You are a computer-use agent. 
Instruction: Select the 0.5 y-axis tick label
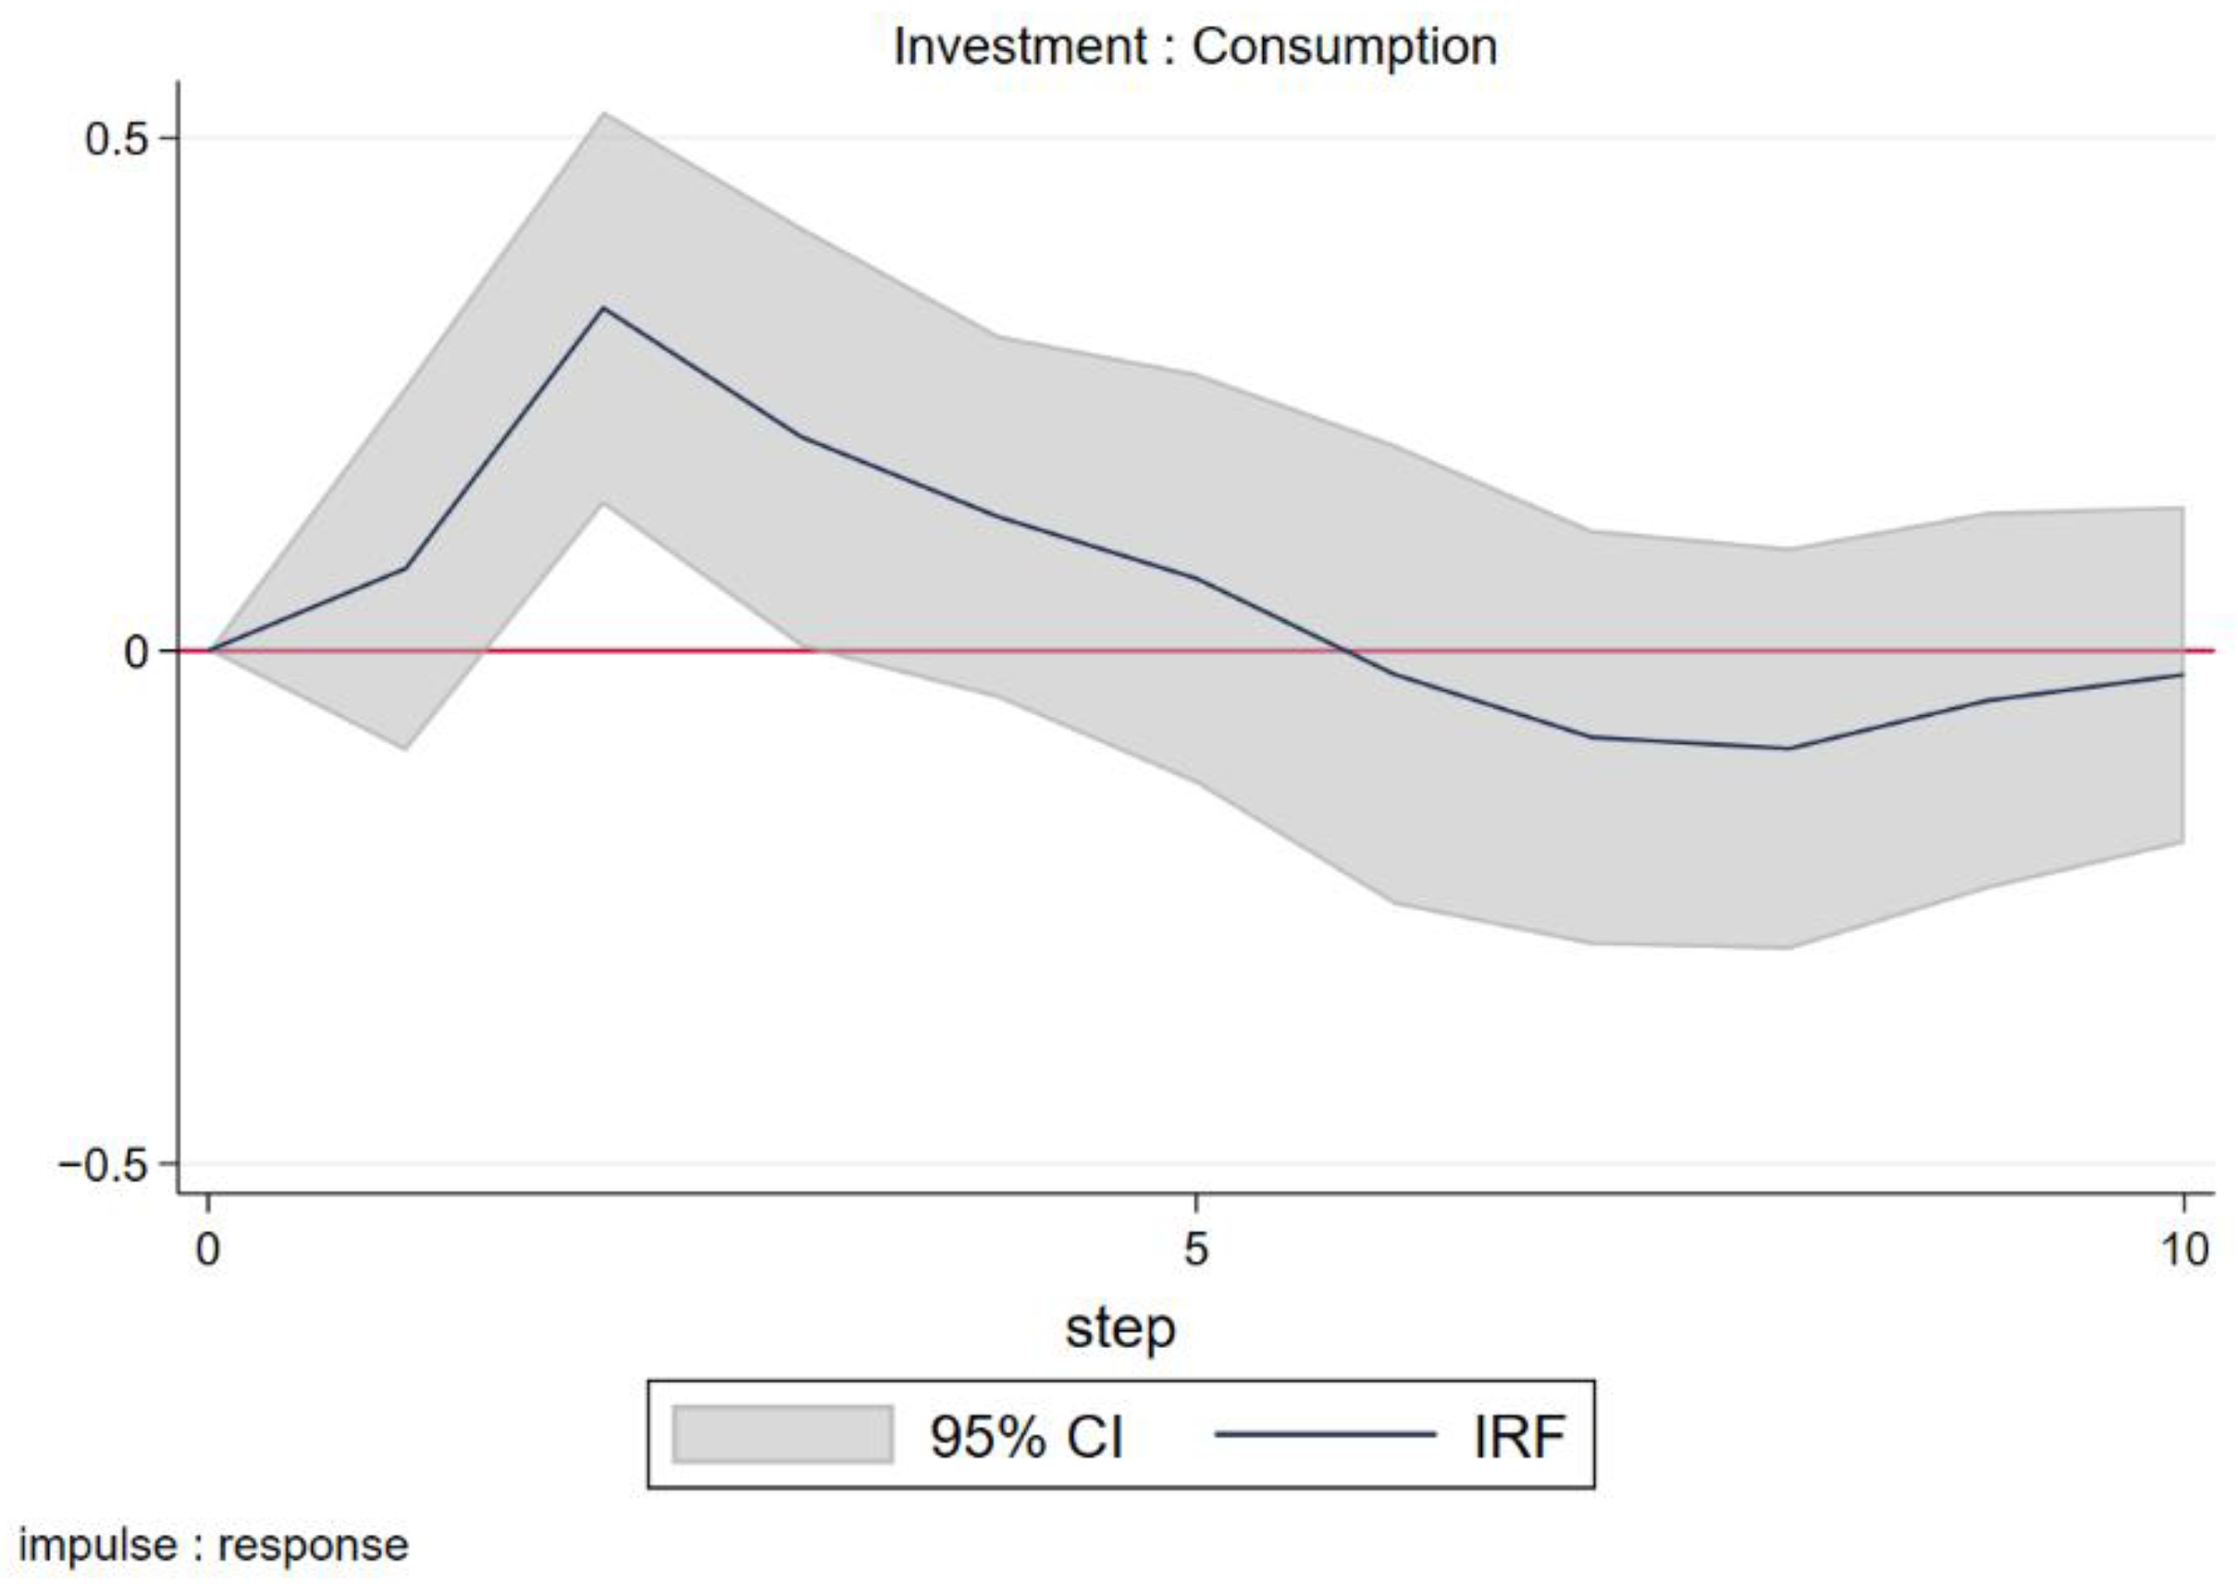tap(116, 140)
